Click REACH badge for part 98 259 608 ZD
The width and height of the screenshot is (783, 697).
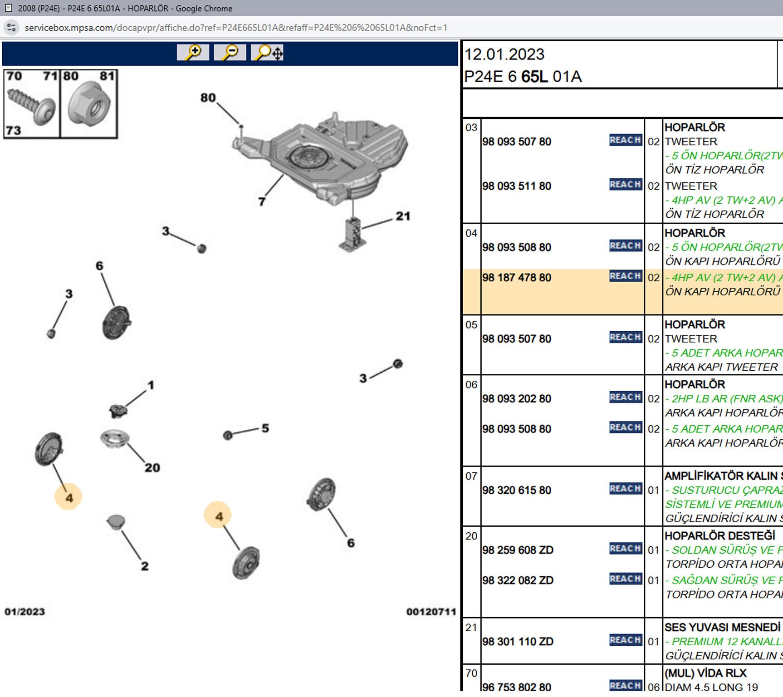pyautogui.click(x=625, y=549)
